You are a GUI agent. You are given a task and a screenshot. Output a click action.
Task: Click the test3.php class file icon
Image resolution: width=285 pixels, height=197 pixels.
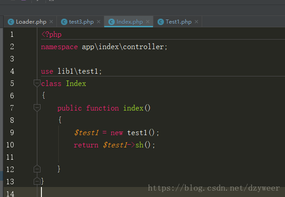[x=64, y=22]
